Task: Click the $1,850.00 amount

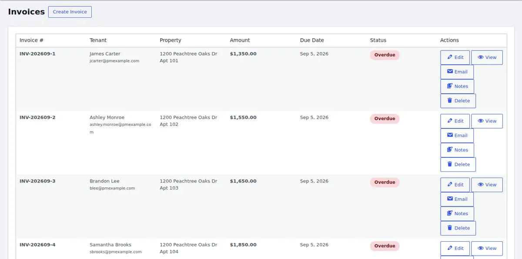Action: pos(243,245)
